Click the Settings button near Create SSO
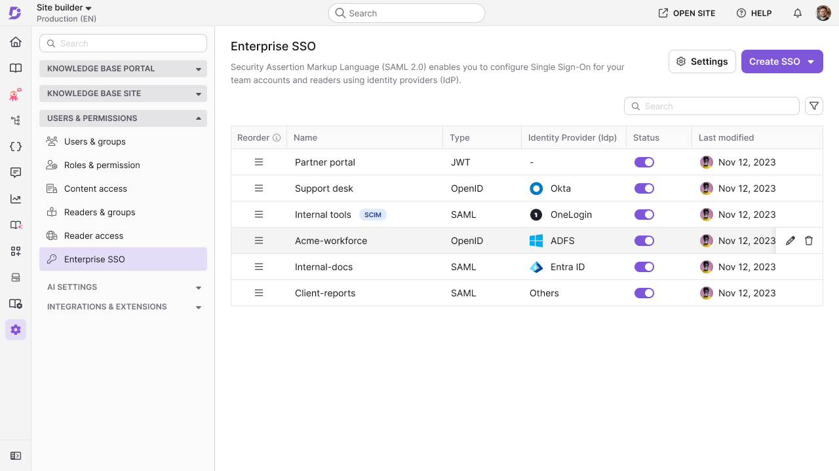 (x=702, y=61)
